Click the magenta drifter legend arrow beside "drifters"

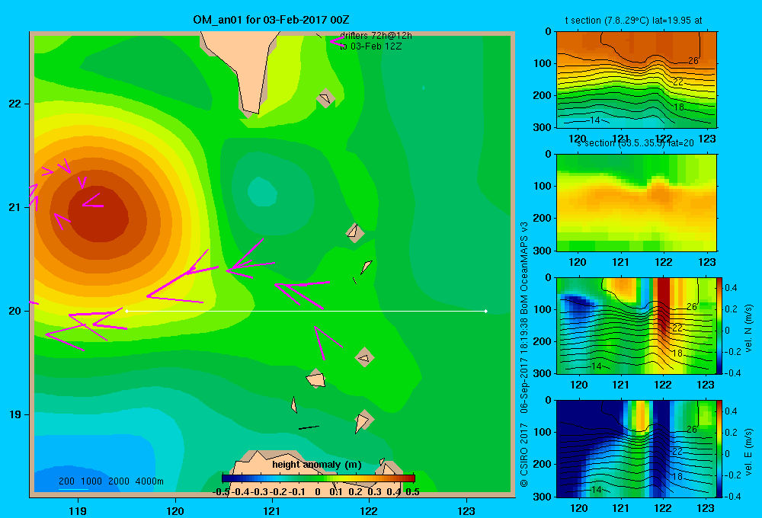pos(337,41)
